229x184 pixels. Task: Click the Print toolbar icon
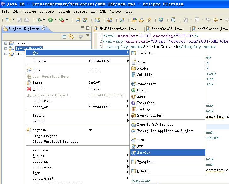point(26,20)
